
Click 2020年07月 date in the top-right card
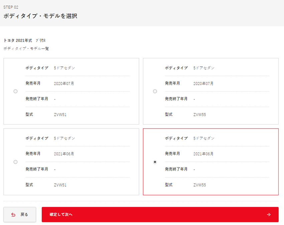click(203, 84)
